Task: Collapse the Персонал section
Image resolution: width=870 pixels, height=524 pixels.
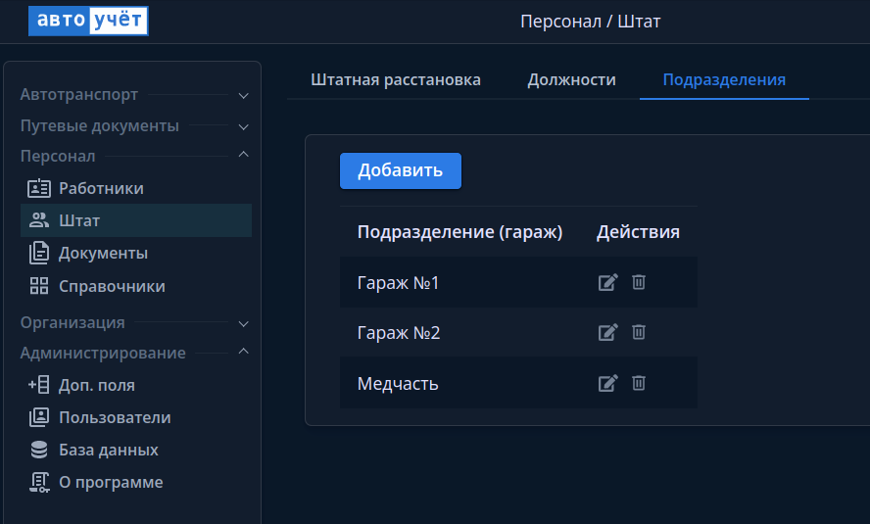Action: [x=244, y=156]
